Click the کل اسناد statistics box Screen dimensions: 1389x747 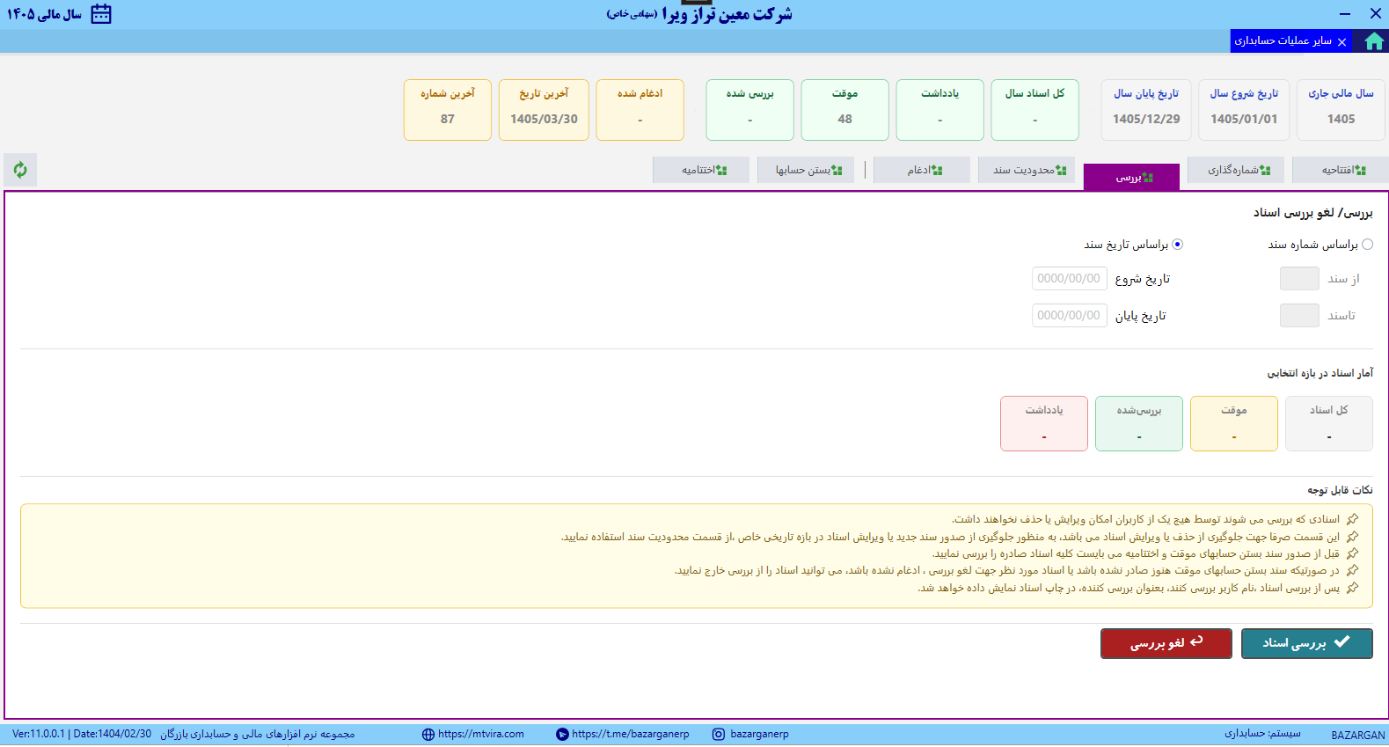point(1328,423)
